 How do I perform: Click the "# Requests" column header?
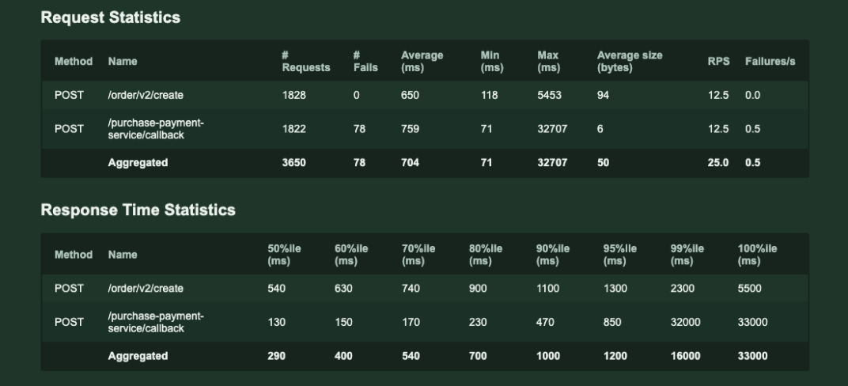305,62
